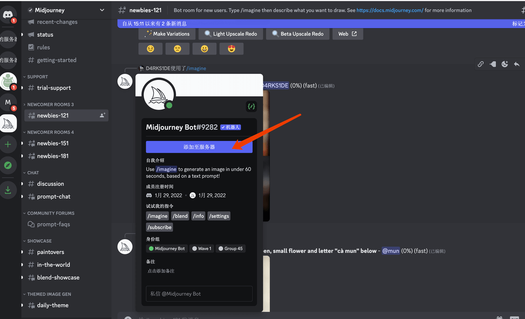
Task: Click the bot avatar beside the @mun message
Action: click(125, 246)
